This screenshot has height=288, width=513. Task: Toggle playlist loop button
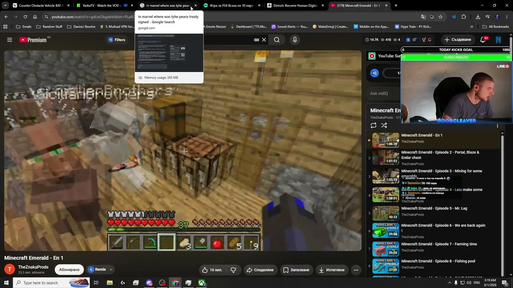(374, 126)
